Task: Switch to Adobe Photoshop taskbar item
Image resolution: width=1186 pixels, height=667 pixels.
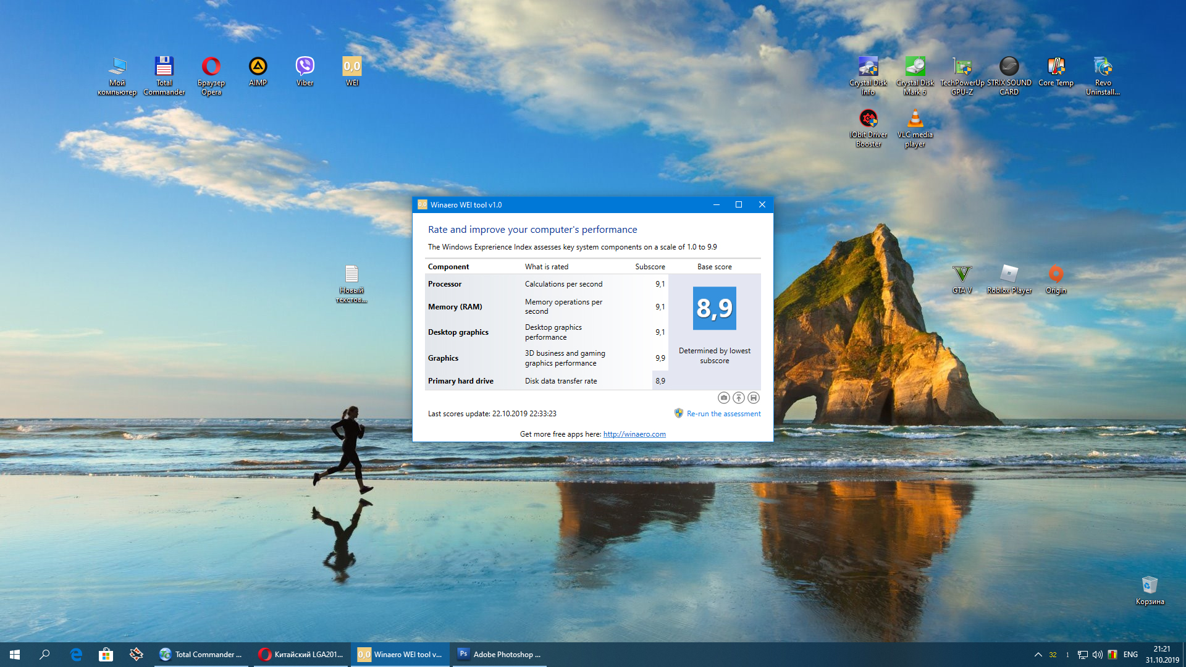Action: [x=500, y=655]
